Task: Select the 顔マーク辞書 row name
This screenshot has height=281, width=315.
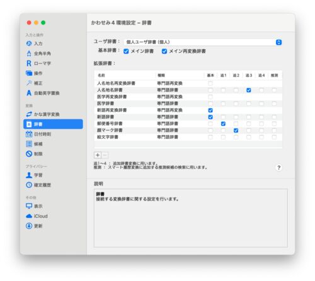Action: point(110,130)
